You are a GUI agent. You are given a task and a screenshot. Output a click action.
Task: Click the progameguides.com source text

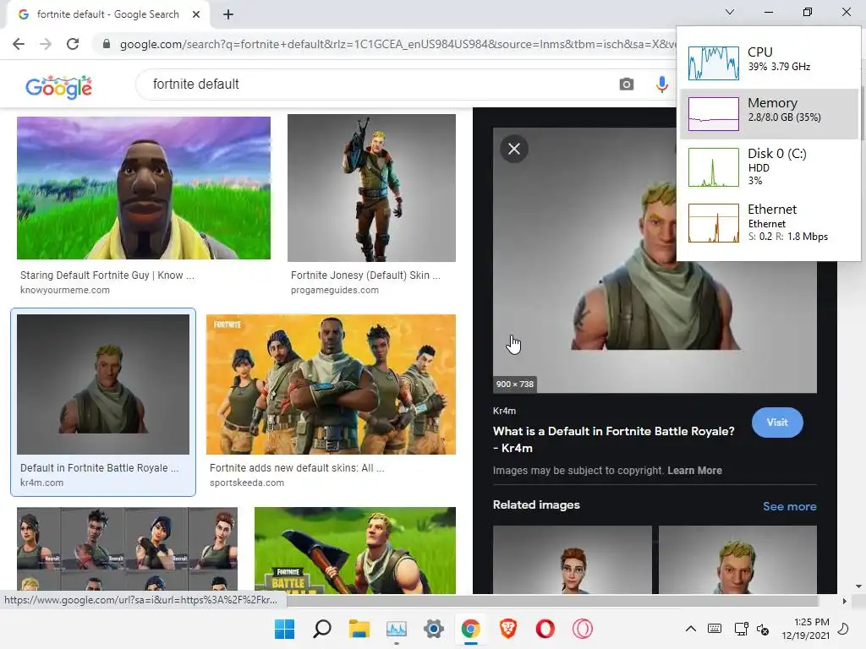coord(335,291)
